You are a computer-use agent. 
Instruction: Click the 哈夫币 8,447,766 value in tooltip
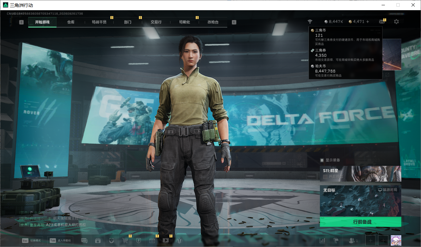(x=325, y=71)
